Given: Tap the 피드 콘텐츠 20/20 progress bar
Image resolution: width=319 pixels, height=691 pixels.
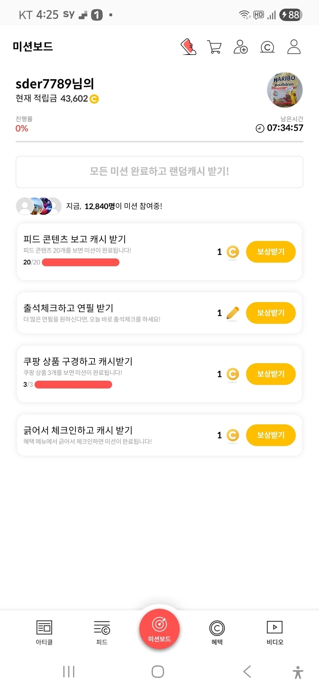Looking at the screenshot, I should click(81, 262).
